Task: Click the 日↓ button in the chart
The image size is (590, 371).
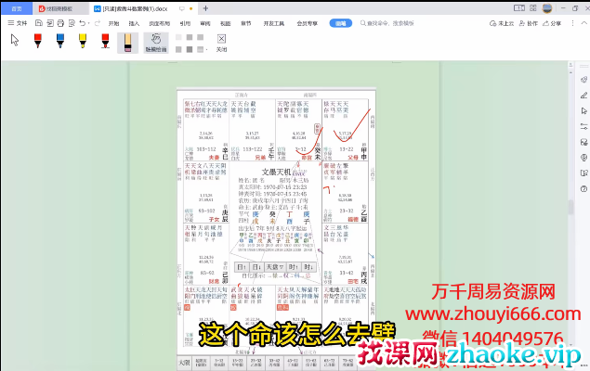Action: click(257, 267)
